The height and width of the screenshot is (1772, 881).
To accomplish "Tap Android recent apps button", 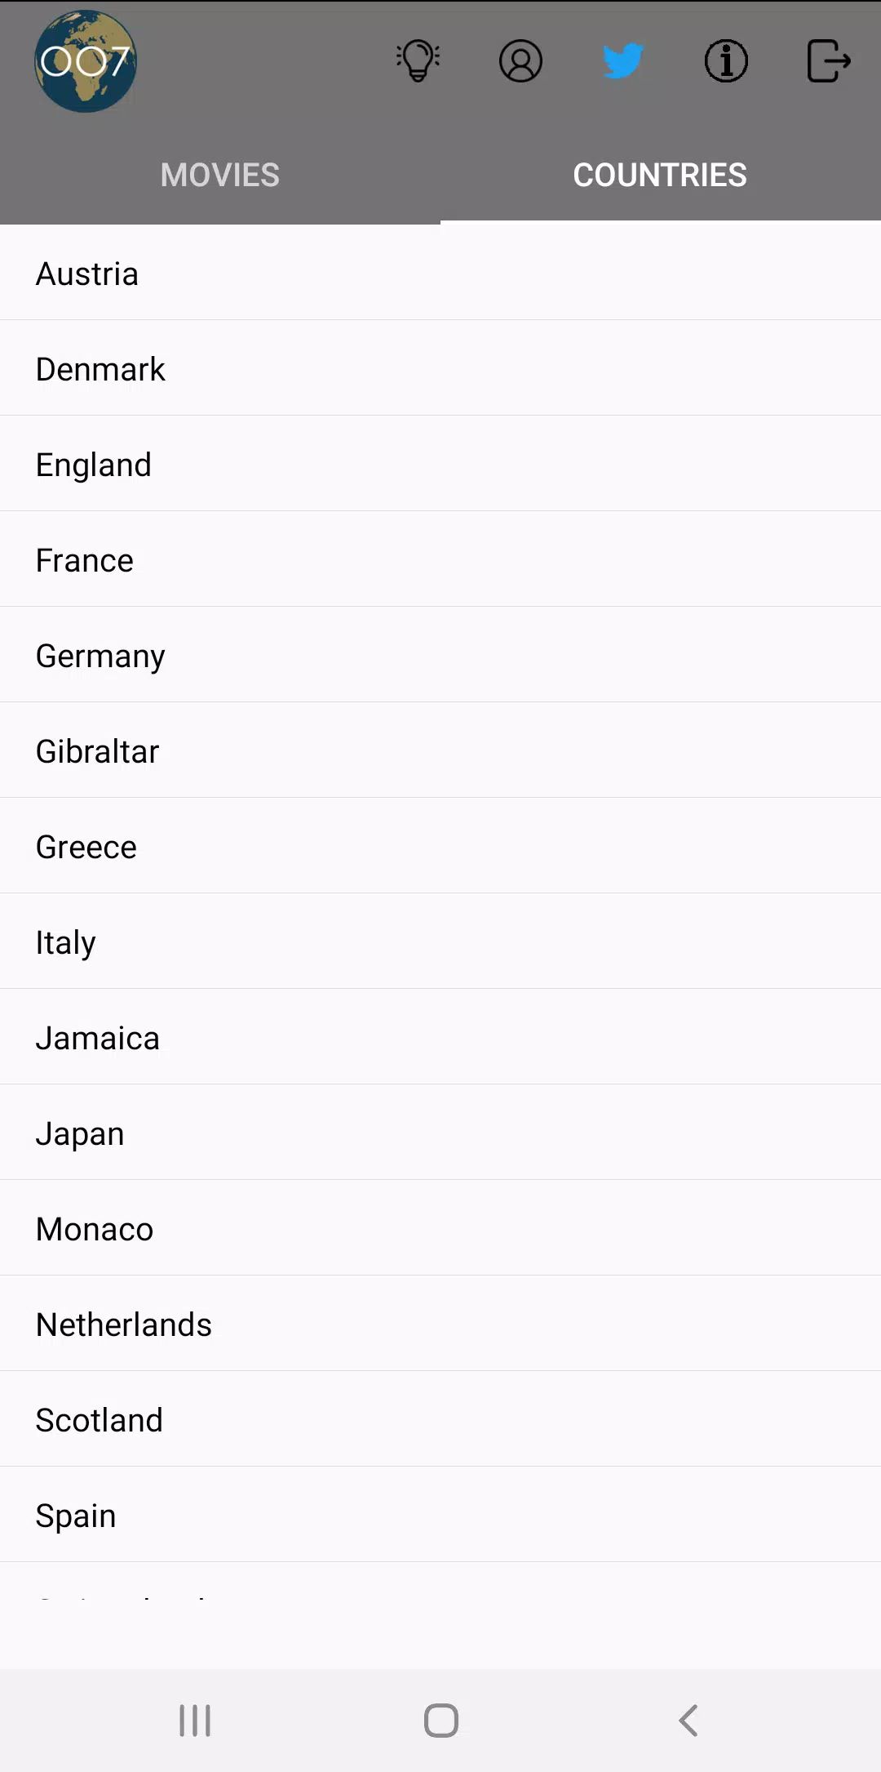I will coord(195,1721).
